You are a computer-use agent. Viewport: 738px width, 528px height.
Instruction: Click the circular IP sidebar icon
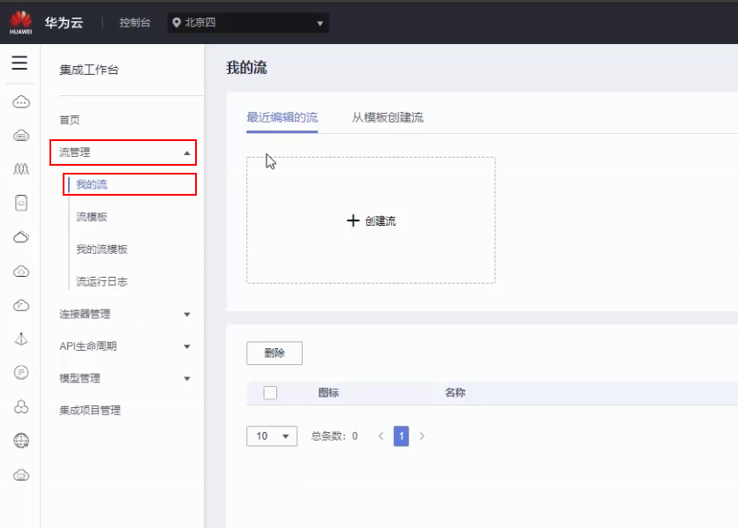point(21,373)
